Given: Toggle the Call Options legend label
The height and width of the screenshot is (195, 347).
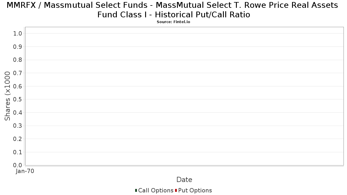Looking at the screenshot, I should pos(156,190).
